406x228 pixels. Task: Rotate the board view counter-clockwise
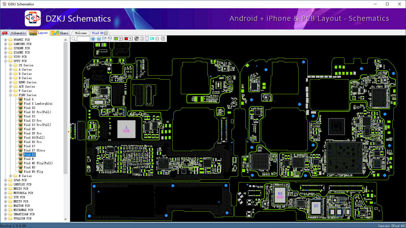110,39
